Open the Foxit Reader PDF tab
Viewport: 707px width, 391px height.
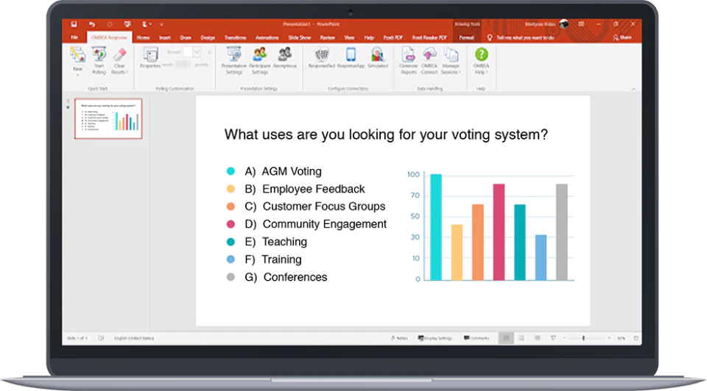click(x=429, y=37)
